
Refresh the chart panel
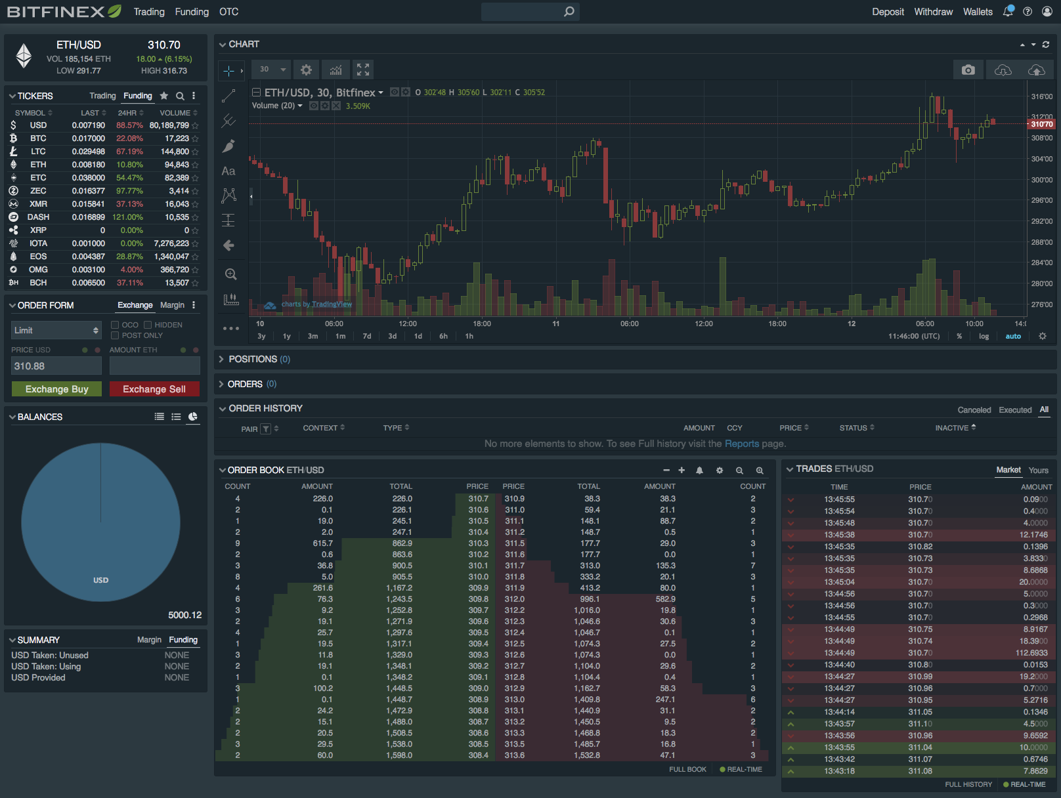1046,45
